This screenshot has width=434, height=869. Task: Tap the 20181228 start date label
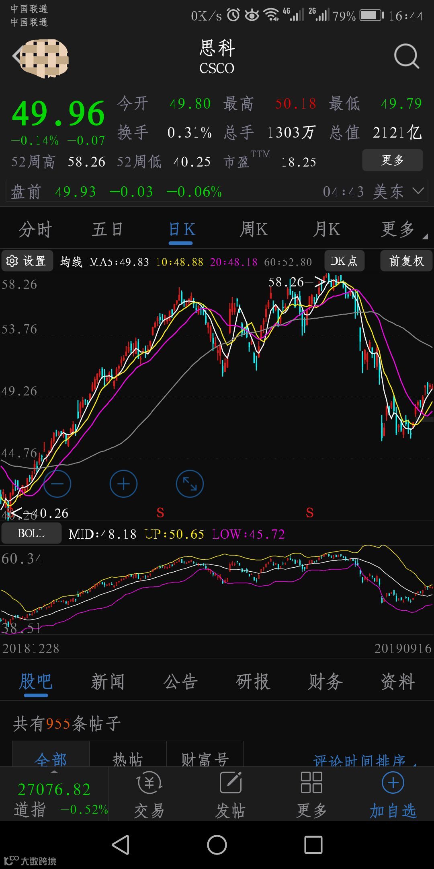point(31,649)
